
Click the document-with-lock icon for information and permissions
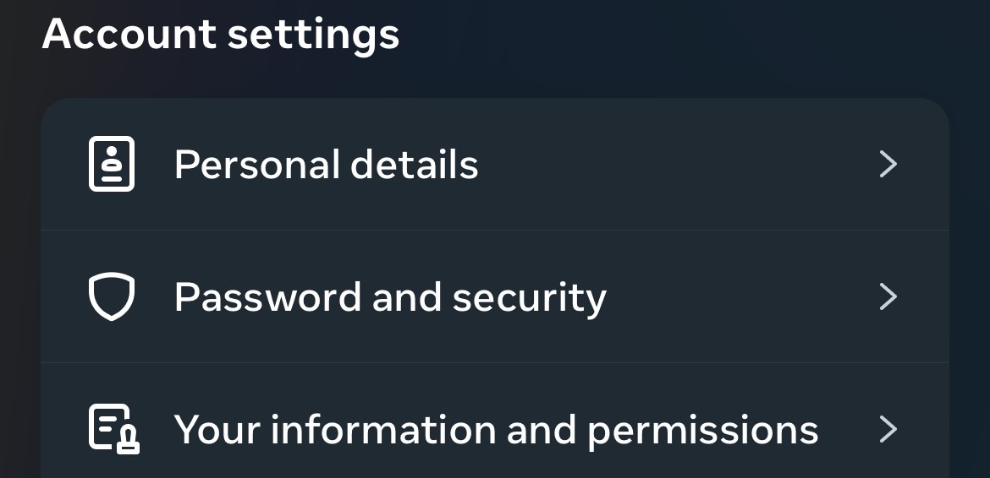(113, 429)
